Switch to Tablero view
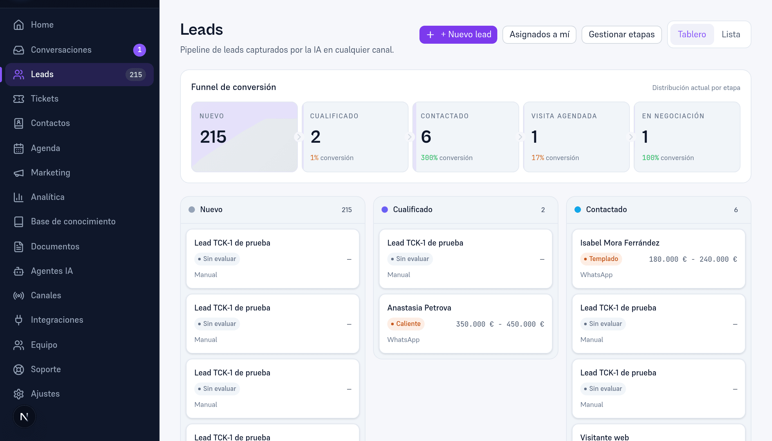 (x=692, y=34)
